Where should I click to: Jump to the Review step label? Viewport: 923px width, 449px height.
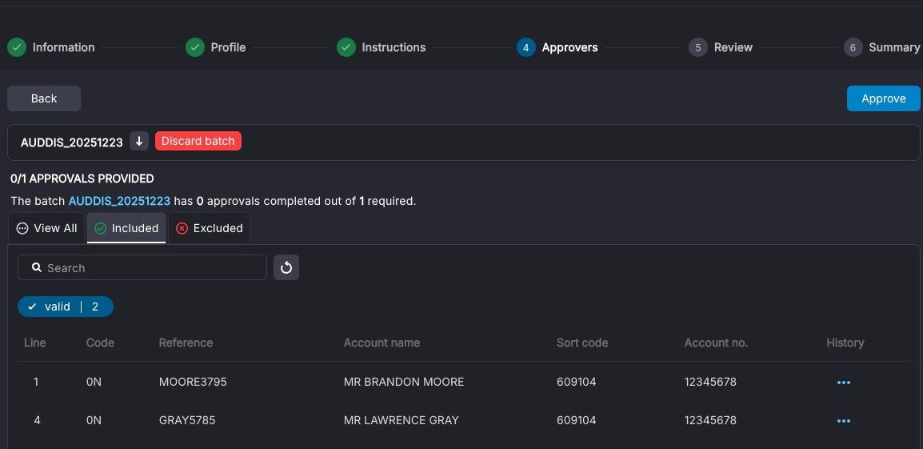(733, 48)
